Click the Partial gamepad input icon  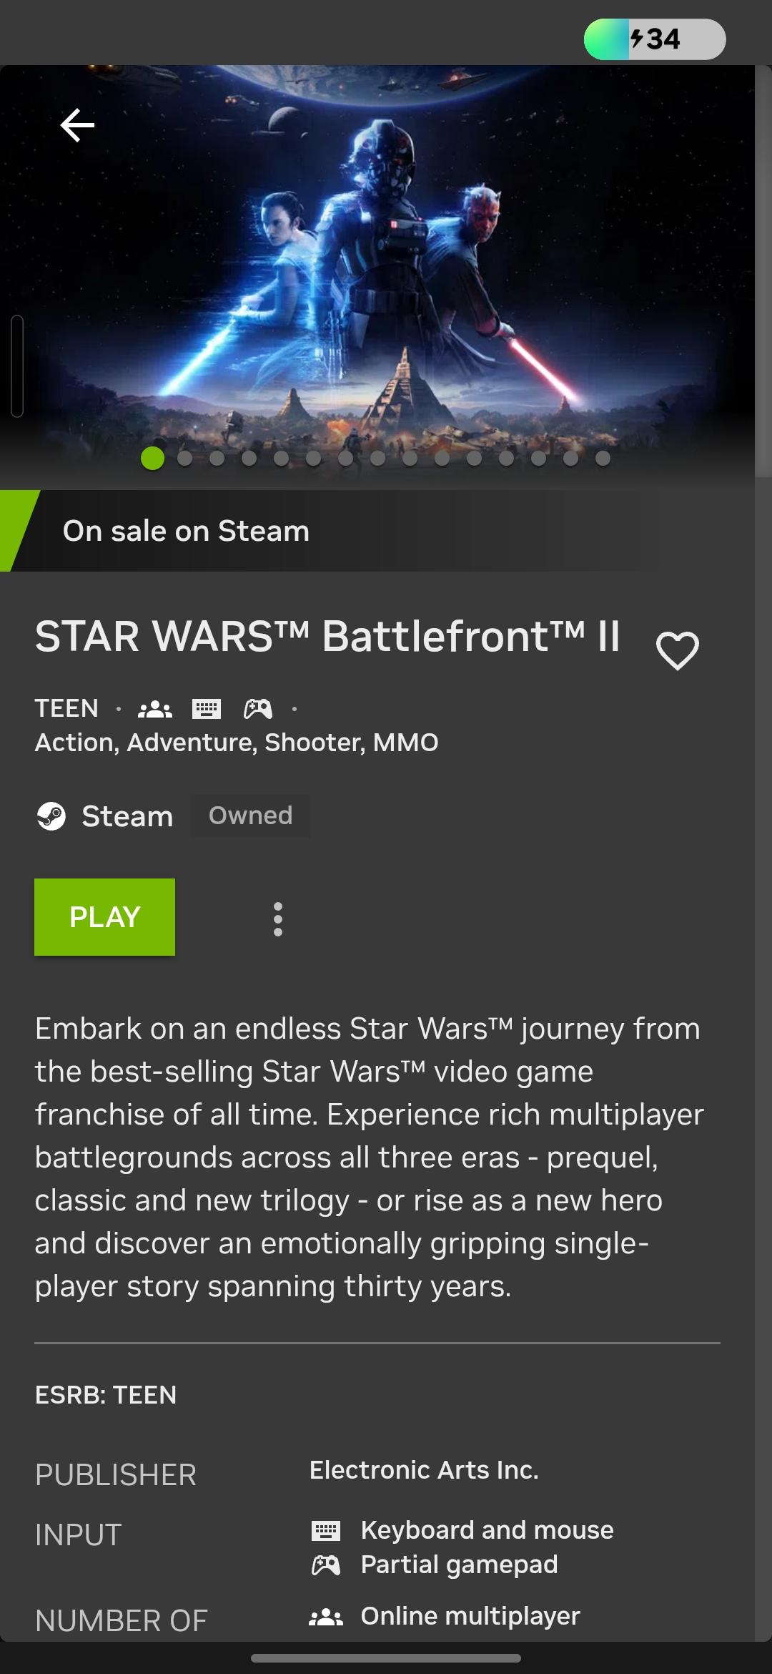(x=326, y=1565)
